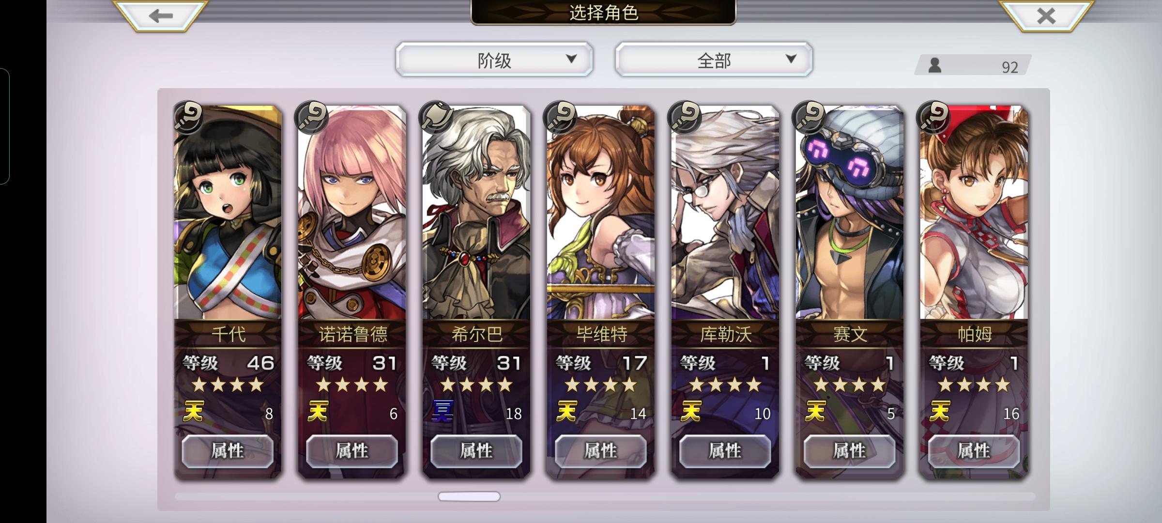This screenshot has height=523, width=1162.
Task: View 属性 of 毕维特
Action: [600, 451]
